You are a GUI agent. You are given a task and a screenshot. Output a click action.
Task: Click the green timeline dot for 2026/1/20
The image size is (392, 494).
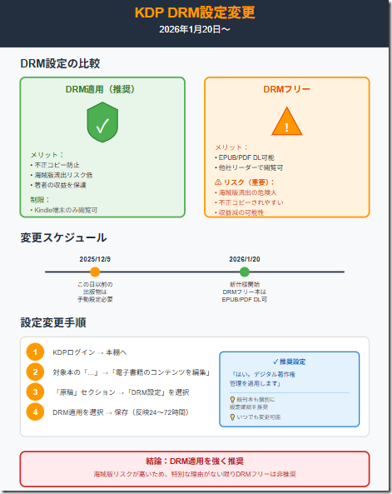pos(245,272)
